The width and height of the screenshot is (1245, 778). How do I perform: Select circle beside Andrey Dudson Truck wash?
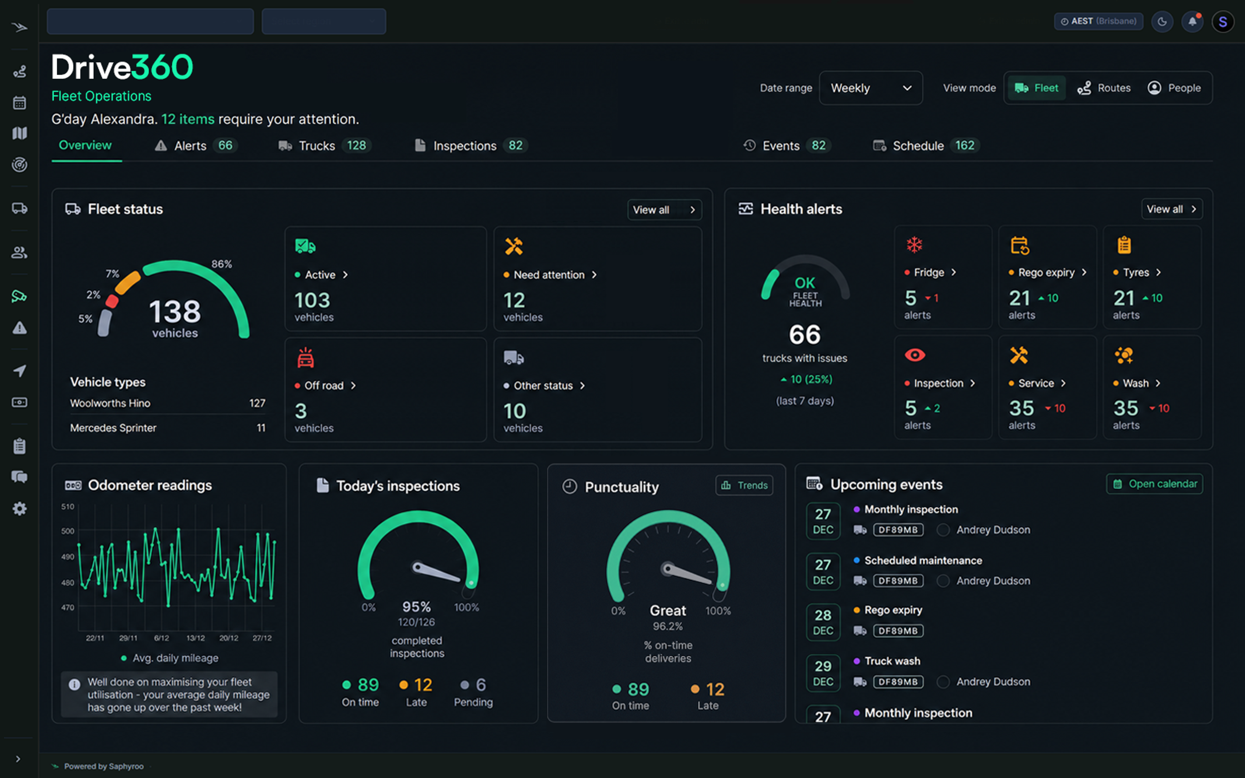943,682
